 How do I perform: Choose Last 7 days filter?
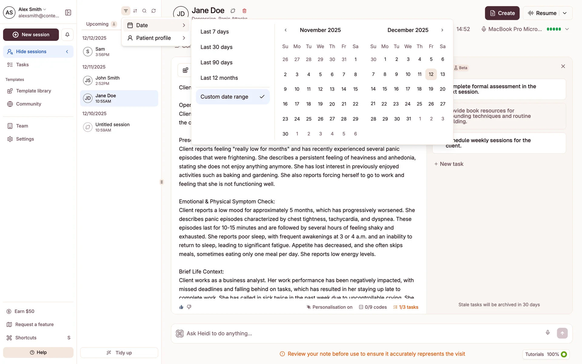pyautogui.click(x=215, y=32)
